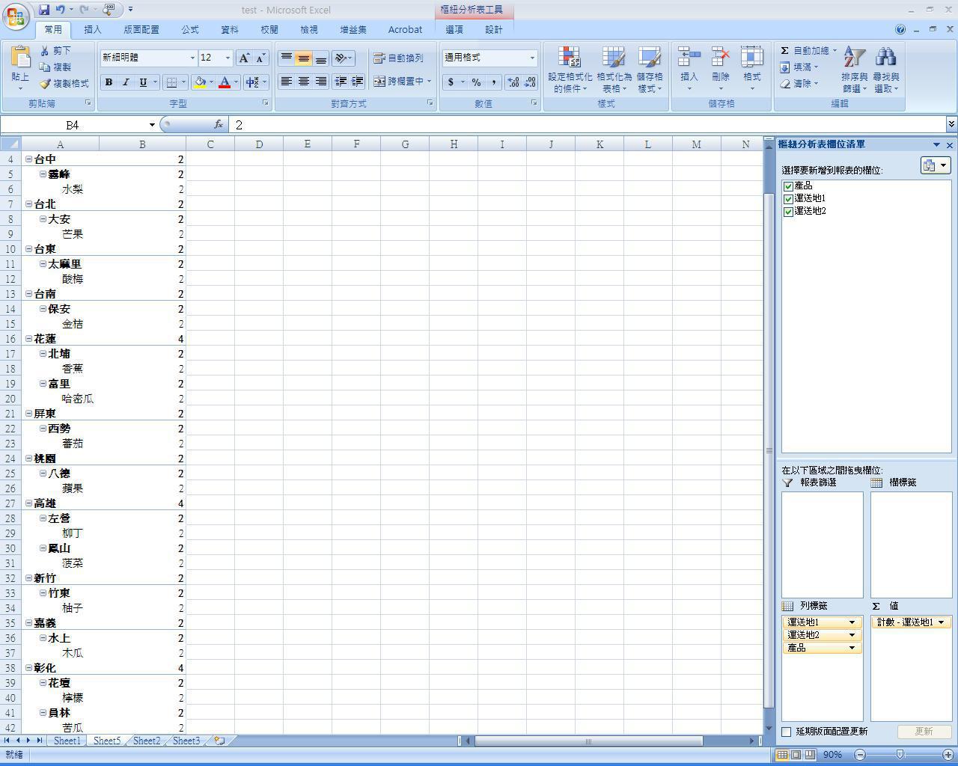
Task: Open Conditional Formatting gallery
Action: pos(570,70)
